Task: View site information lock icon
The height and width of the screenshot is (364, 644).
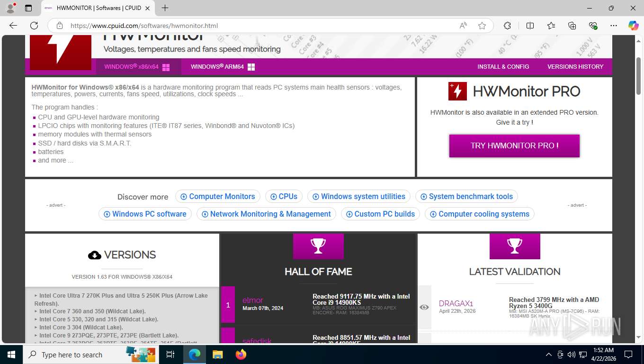Action: coord(59,26)
